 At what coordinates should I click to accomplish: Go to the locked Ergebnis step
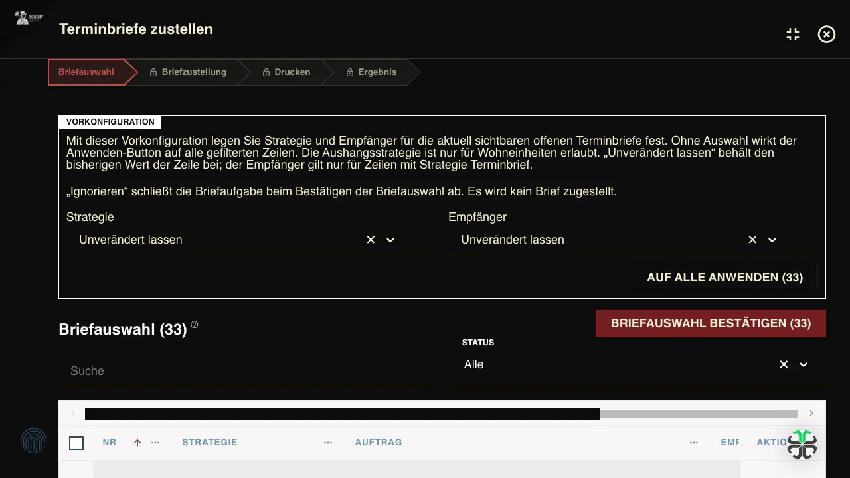pyautogui.click(x=371, y=72)
